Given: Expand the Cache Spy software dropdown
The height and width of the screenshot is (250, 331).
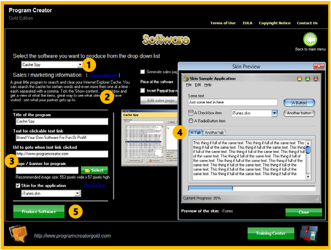Looking at the screenshot, I should tap(80, 65).
